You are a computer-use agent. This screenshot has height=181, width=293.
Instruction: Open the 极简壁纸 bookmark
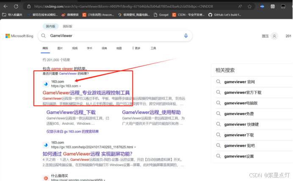134,15
